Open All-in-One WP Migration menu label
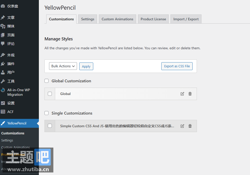Viewport: 250px width, 175px height. [19, 92]
